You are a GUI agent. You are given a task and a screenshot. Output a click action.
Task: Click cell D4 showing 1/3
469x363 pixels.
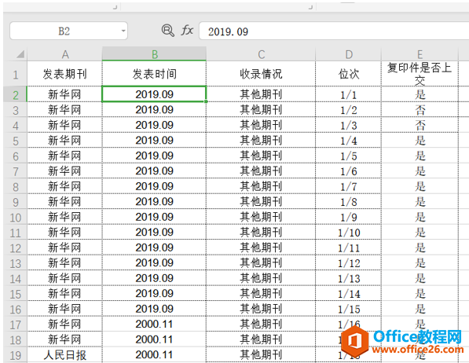[x=349, y=125]
